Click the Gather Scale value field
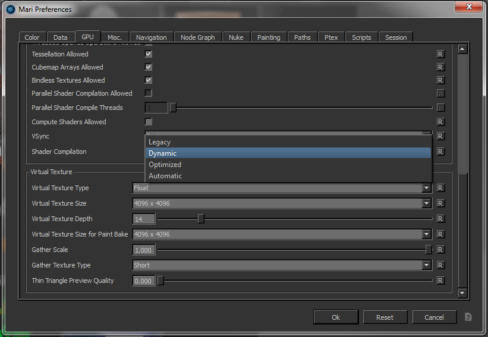Image resolution: width=488 pixels, height=337 pixels. 144,250
